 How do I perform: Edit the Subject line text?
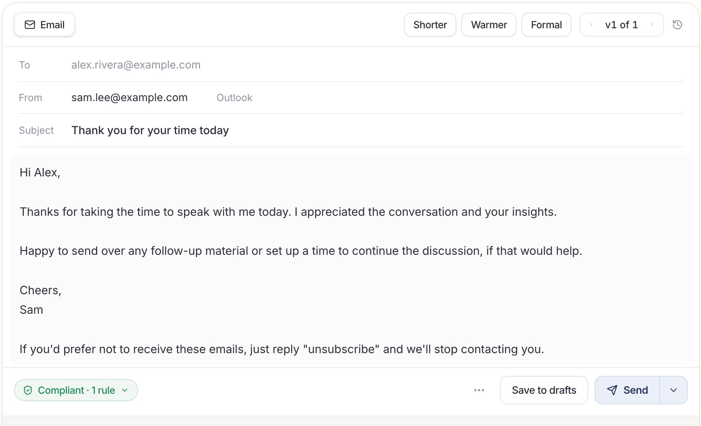pyautogui.click(x=150, y=130)
